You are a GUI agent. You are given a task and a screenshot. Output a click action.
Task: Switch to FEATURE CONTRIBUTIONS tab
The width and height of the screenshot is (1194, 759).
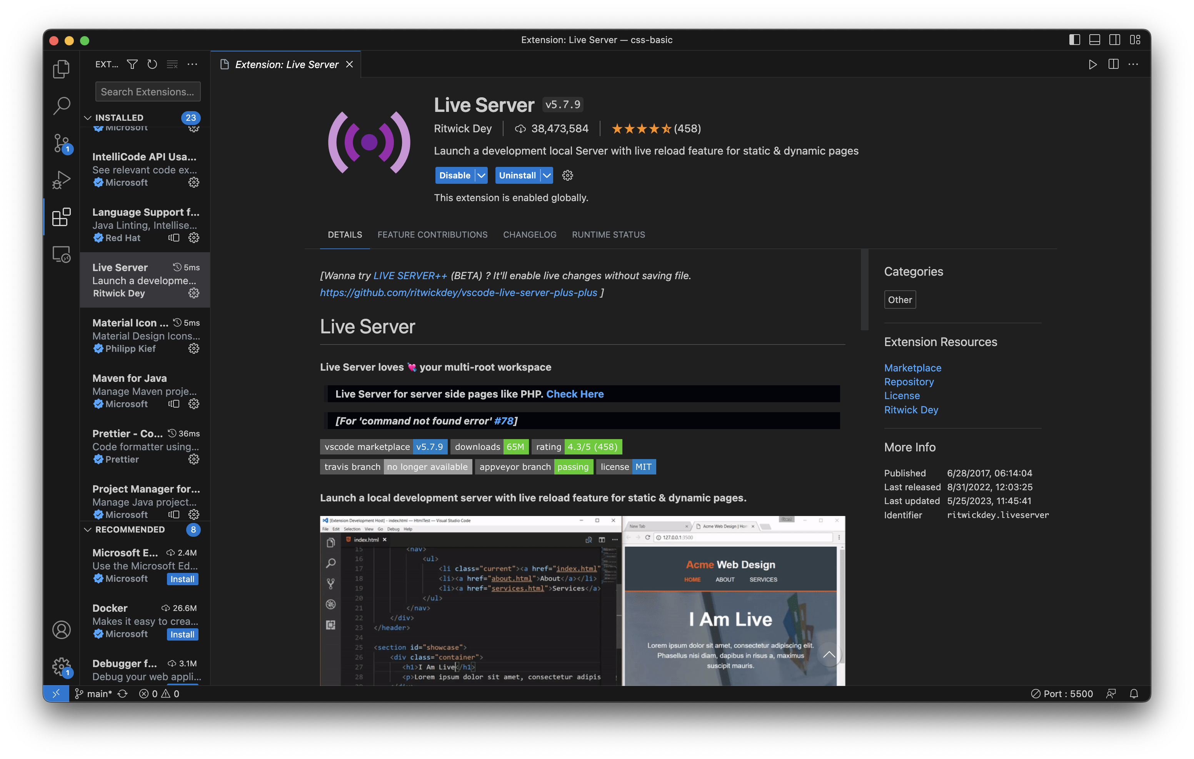[432, 235]
